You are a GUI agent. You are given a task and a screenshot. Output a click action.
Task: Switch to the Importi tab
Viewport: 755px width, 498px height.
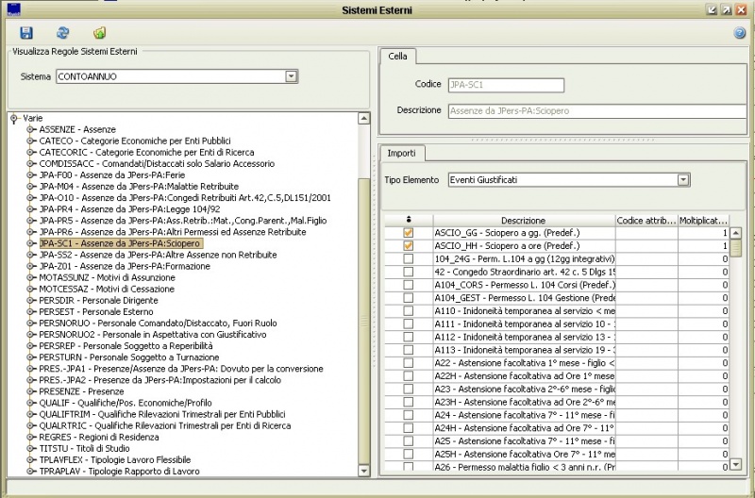click(x=401, y=152)
